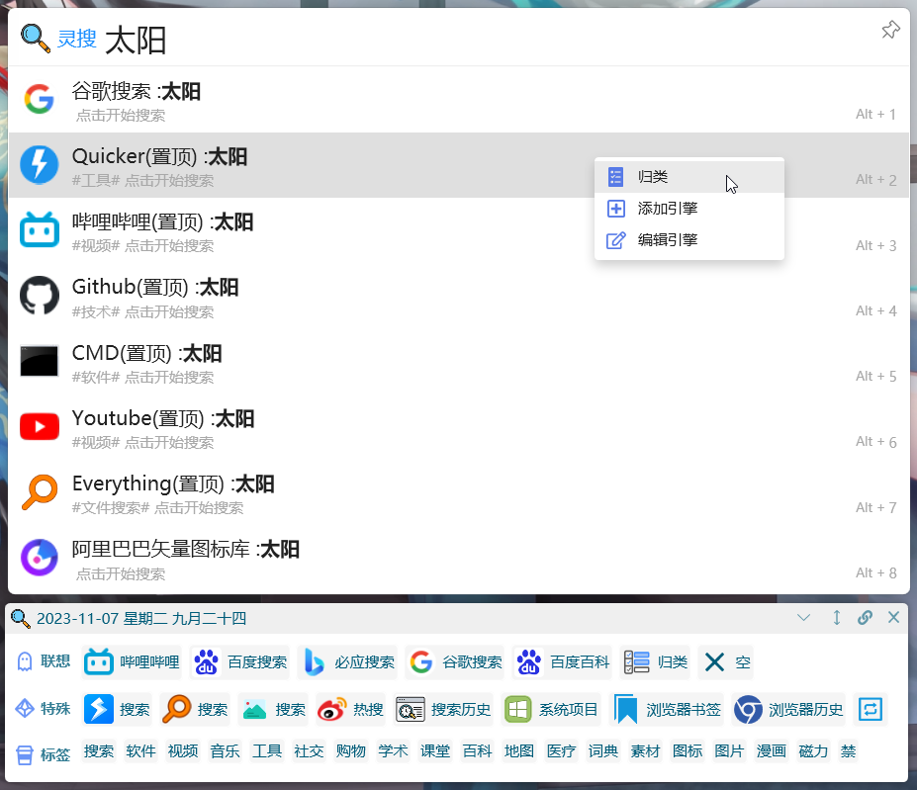Image resolution: width=917 pixels, height=790 pixels.
Task: Click the 空 clear button
Action: (x=726, y=662)
